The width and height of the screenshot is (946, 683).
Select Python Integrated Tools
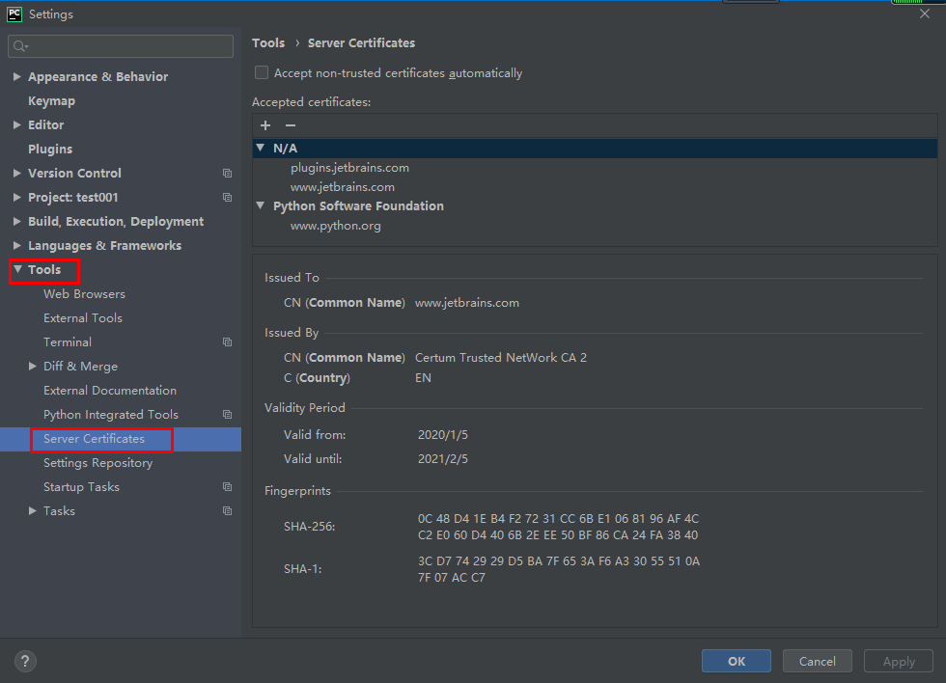tap(111, 415)
